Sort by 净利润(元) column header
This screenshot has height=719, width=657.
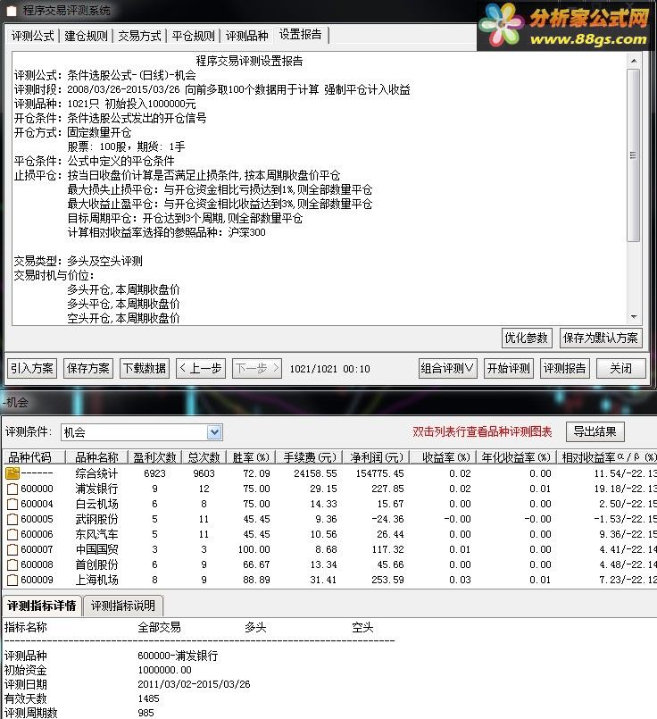pyautogui.click(x=376, y=457)
